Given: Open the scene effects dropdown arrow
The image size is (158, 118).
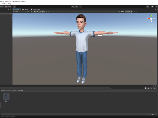Looking at the screenshot, I should point(40,11).
